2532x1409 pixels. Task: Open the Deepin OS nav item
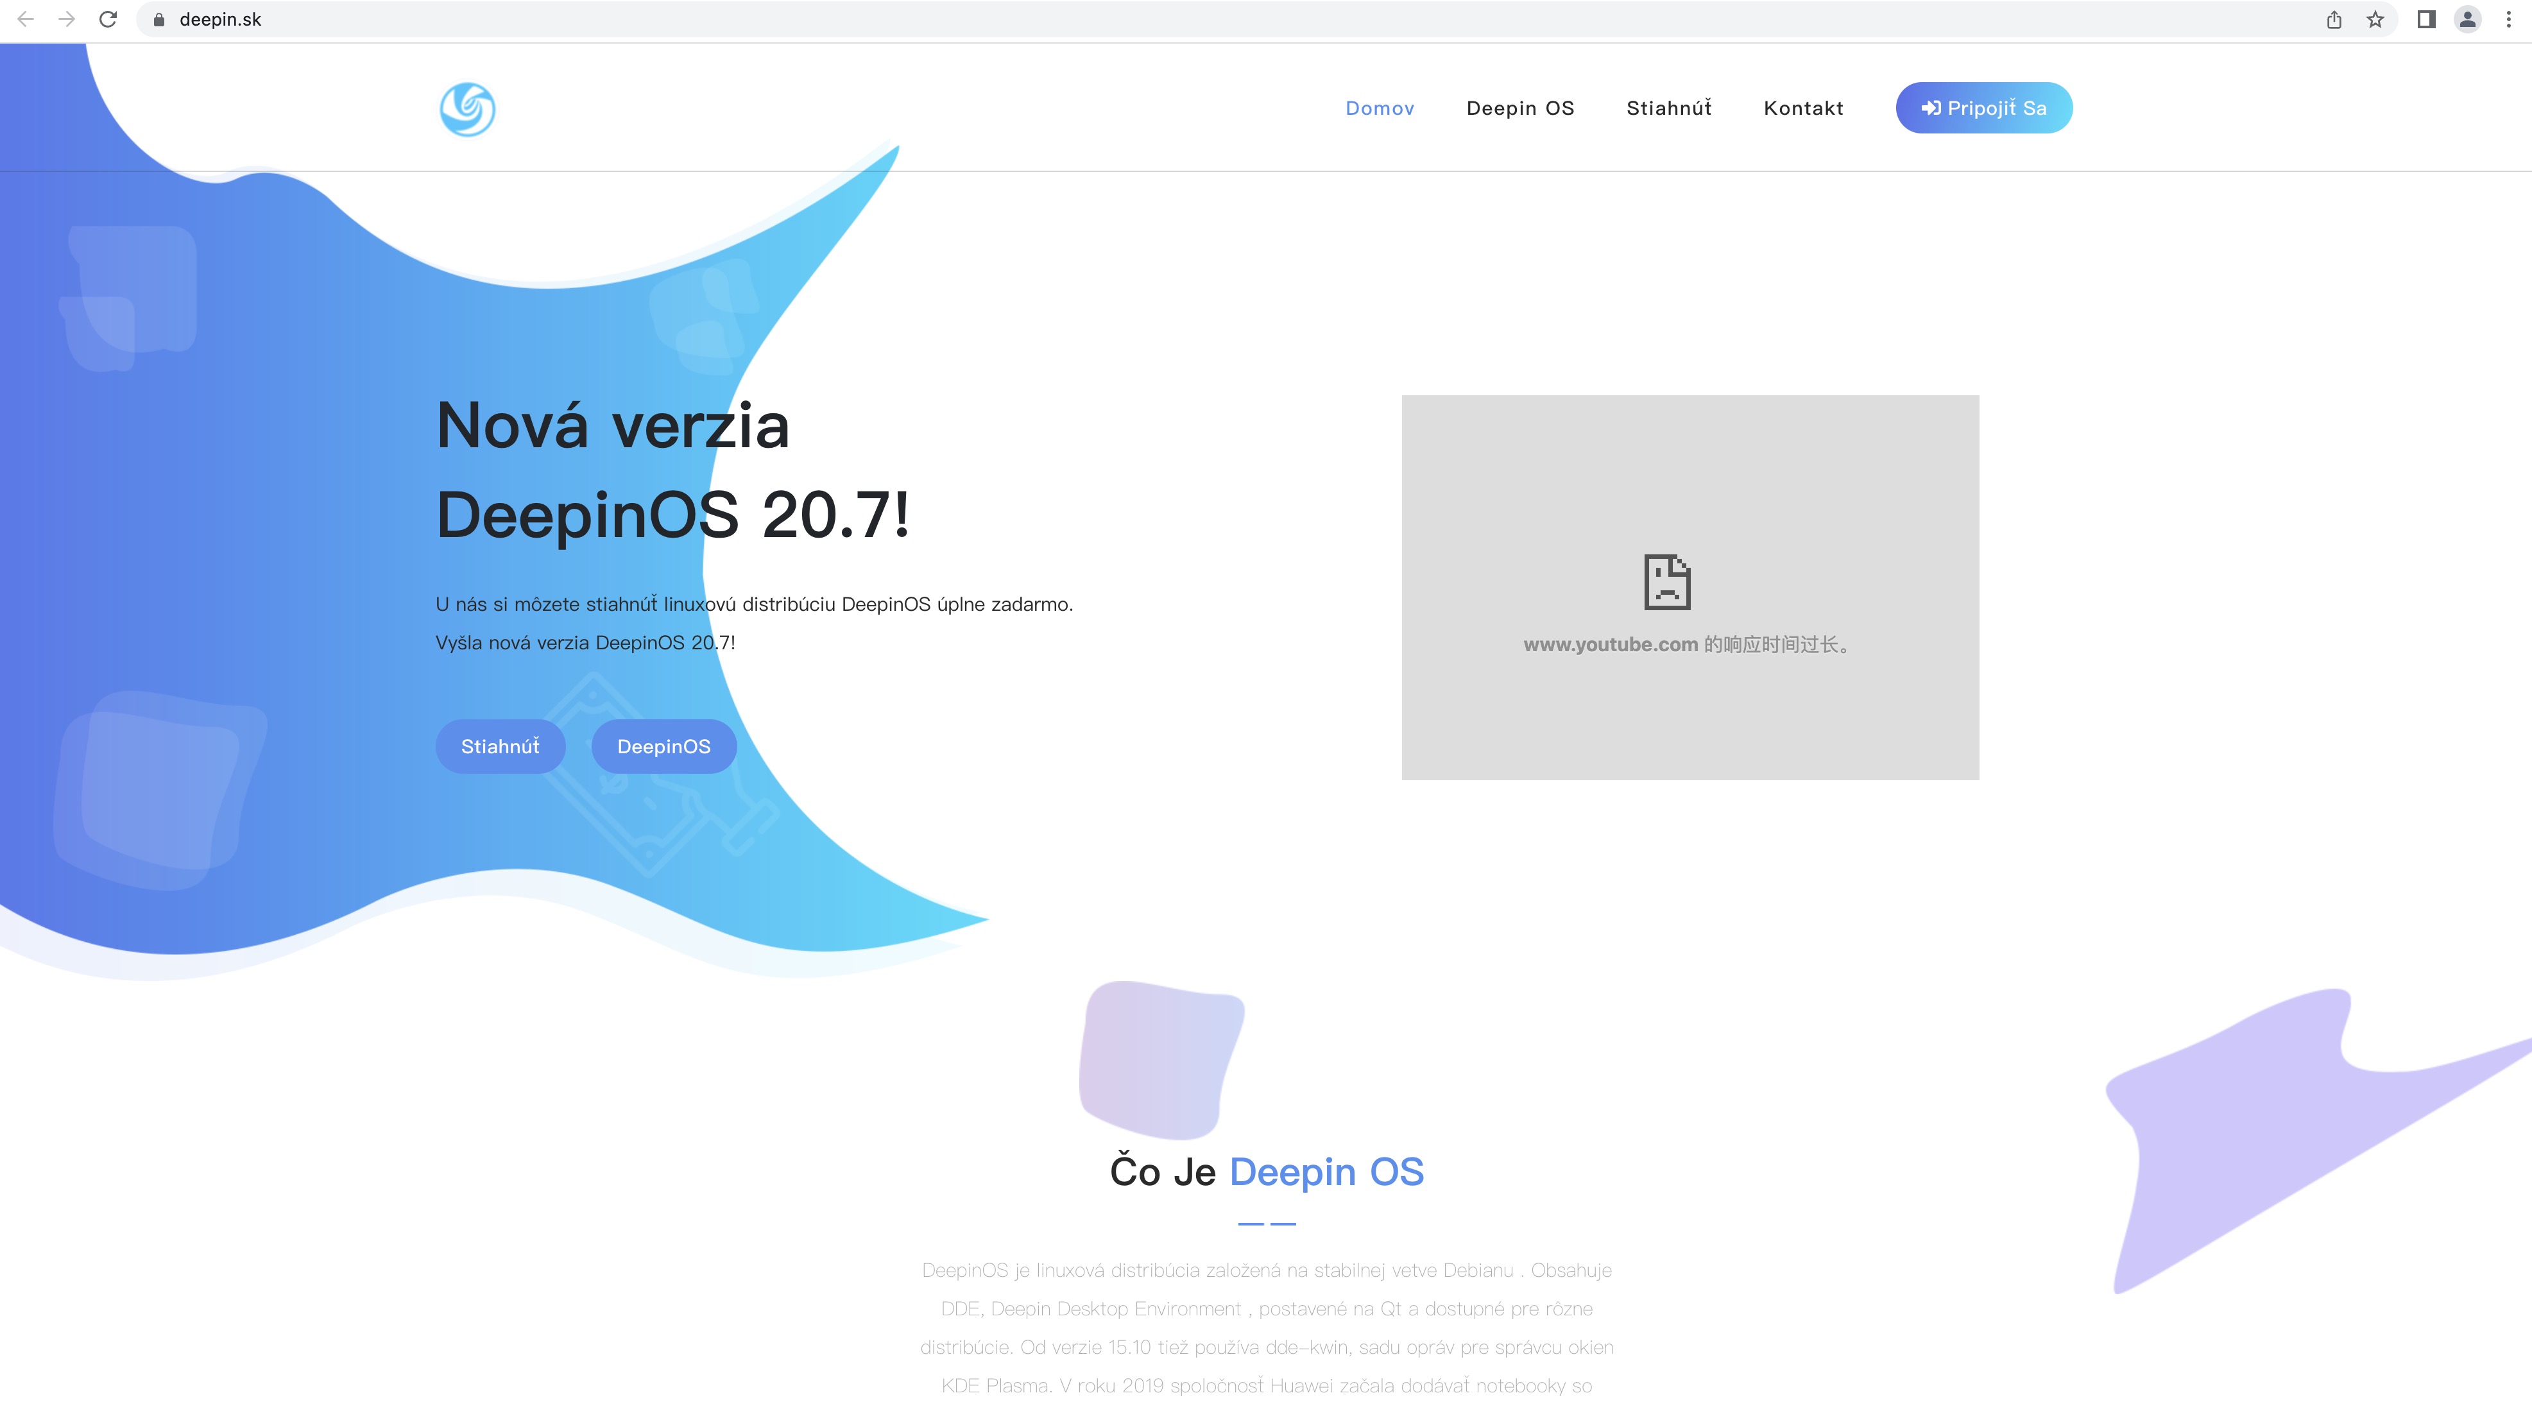click(x=1519, y=108)
